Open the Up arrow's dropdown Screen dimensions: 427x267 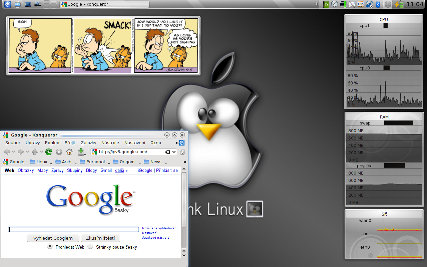point(41,152)
